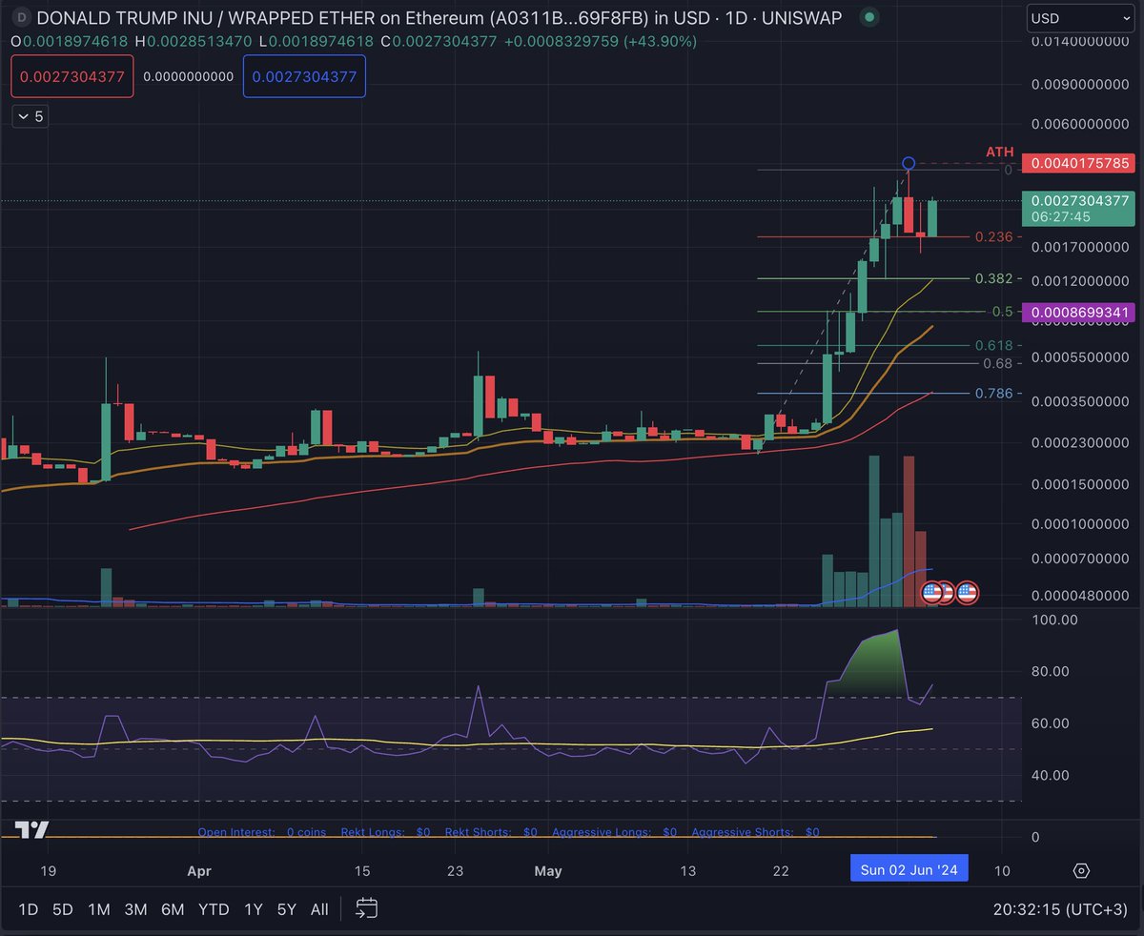The image size is (1144, 936).
Task: Click the Open Interest 0 coins text
Action: (x=262, y=832)
